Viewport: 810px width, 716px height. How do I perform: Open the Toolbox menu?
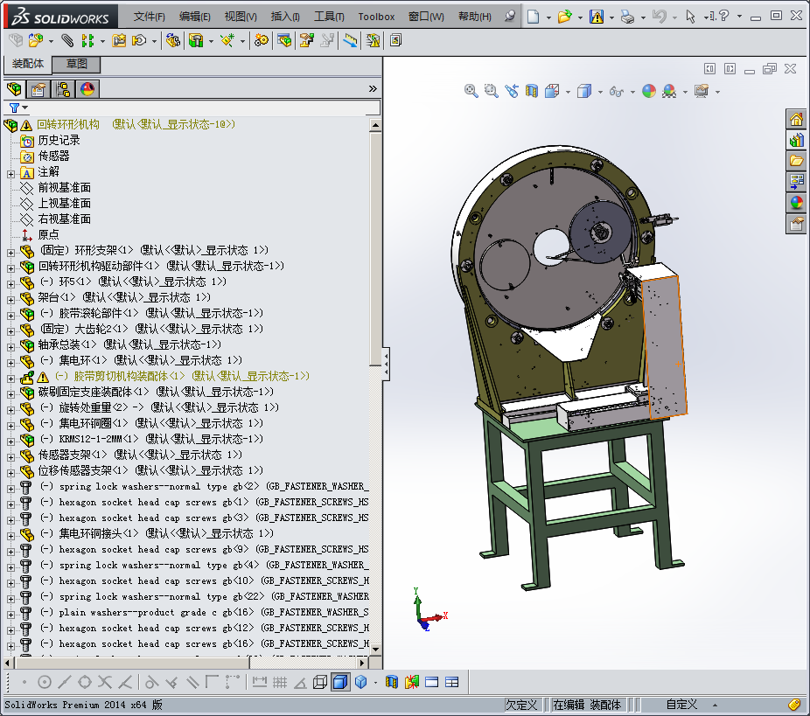point(376,17)
